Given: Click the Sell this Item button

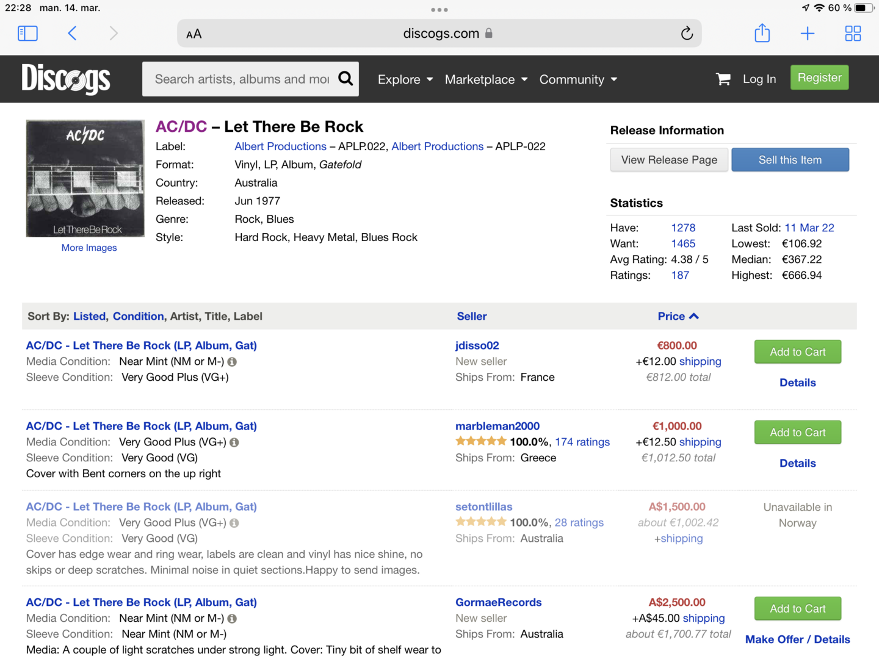Looking at the screenshot, I should [790, 160].
